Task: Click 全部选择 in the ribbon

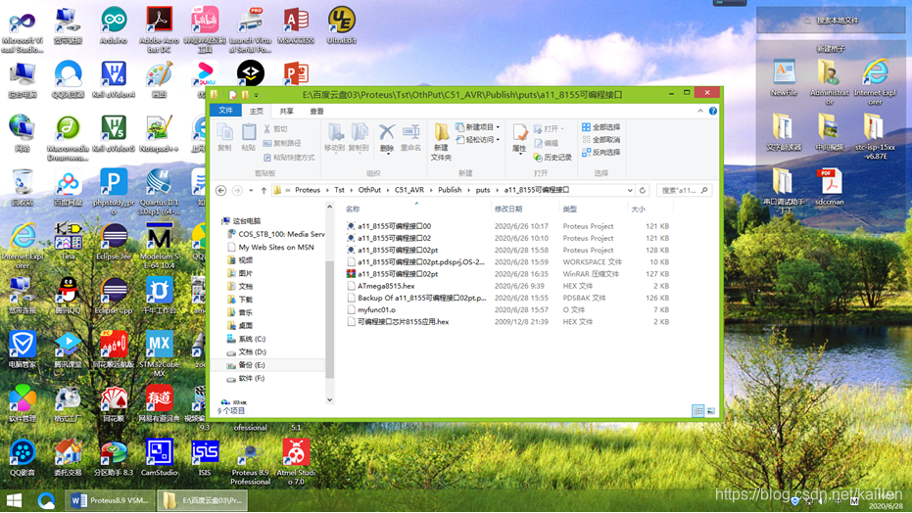Action: pos(600,126)
